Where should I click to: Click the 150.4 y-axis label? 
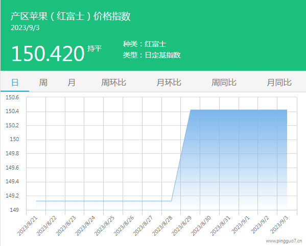pos(12,112)
